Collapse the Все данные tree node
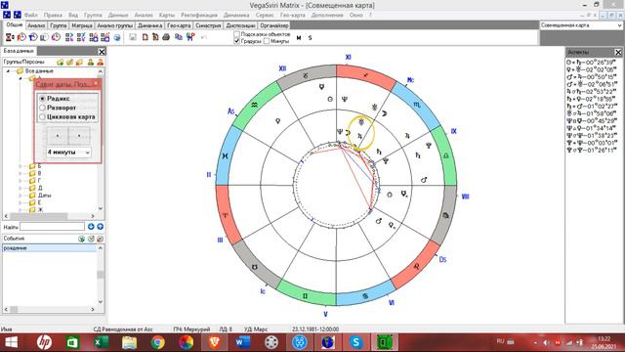 [8, 70]
